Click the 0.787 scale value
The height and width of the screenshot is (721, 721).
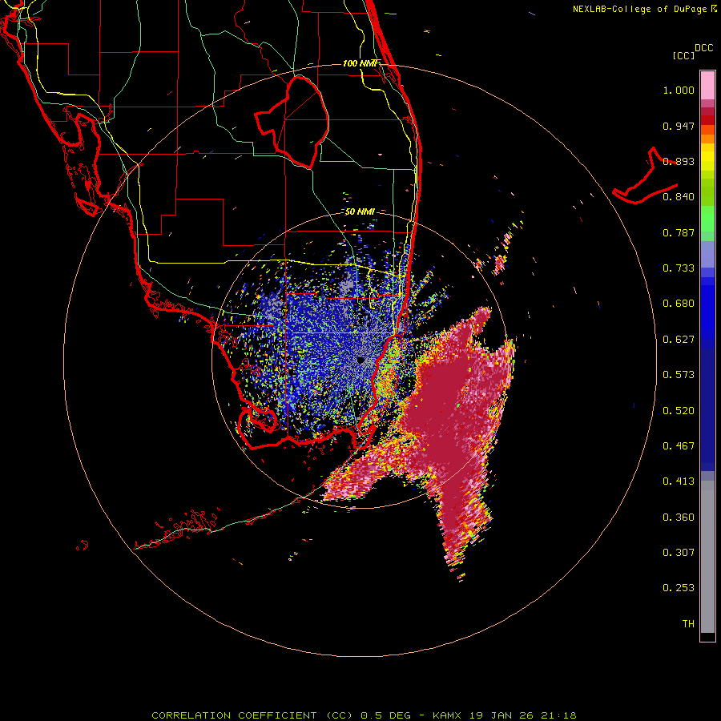679,232
